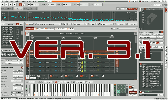Image resolution: width=168 pixels, height=100 pixels.
Task: Open the Phrases editor tab
Action: (x=30, y=29)
